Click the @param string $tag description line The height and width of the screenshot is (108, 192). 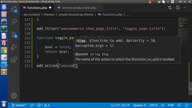92,54
